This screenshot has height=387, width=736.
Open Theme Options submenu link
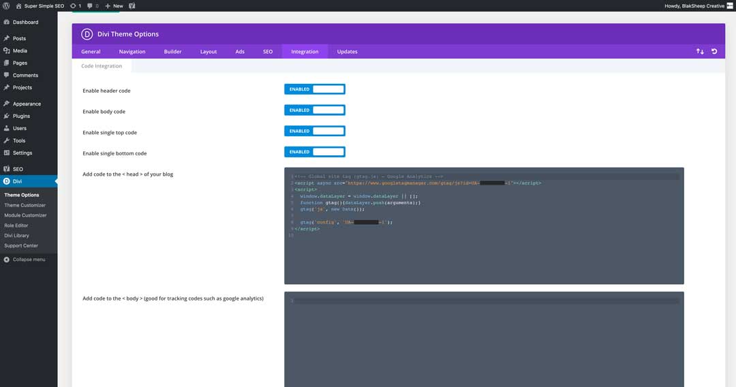(22, 195)
